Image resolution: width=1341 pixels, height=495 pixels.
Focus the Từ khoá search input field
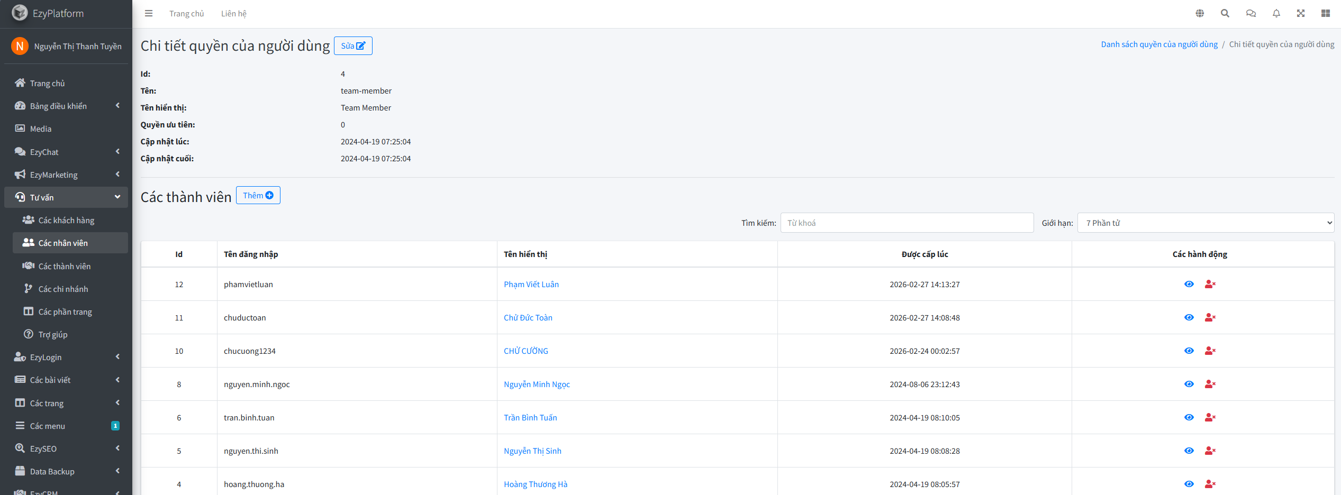[906, 223]
